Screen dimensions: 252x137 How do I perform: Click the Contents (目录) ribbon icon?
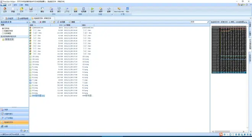[51, 9]
